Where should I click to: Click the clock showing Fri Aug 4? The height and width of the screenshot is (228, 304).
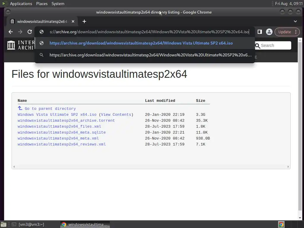click(289, 4)
